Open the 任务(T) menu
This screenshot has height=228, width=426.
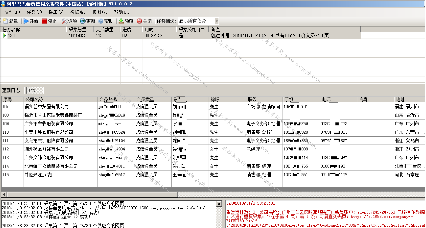[x=34, y=12]
